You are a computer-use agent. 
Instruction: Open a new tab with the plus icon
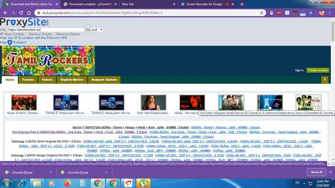coord(242,4)
